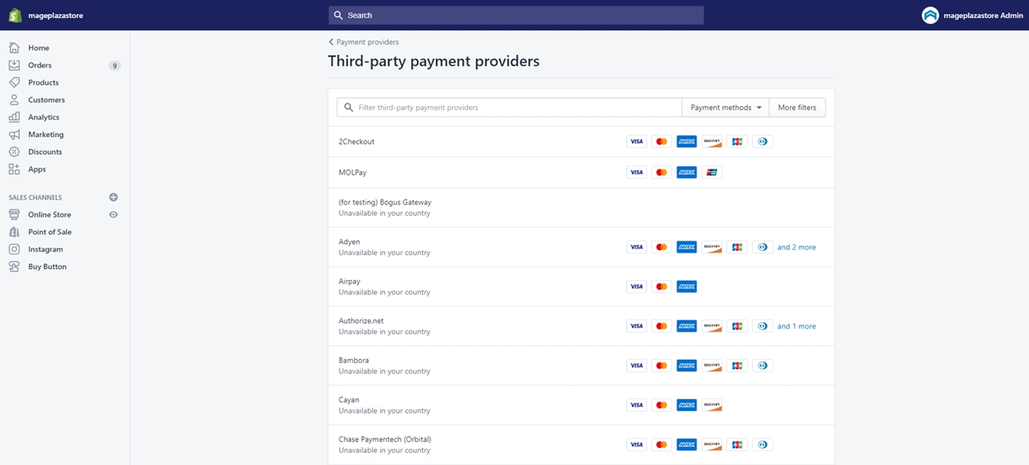Select the Chase Paymentech (Orbital) provider
Viewport: 1029px width, 465px height.
581,444
